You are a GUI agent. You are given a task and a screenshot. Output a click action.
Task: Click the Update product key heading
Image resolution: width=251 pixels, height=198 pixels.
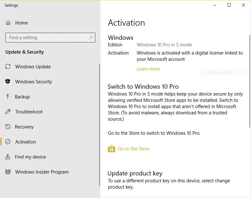coord(135,173)
